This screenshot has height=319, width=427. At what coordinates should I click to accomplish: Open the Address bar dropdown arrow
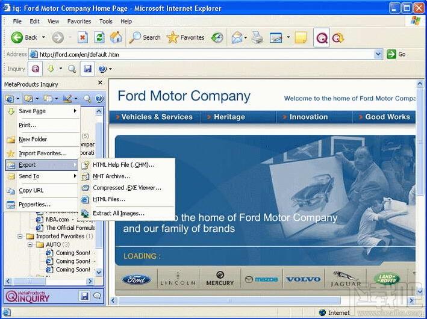pyautogui.click(x=378, y=54)
